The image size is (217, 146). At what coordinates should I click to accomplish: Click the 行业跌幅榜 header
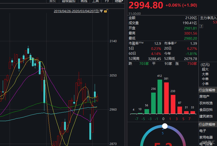[x=207, y=124]
